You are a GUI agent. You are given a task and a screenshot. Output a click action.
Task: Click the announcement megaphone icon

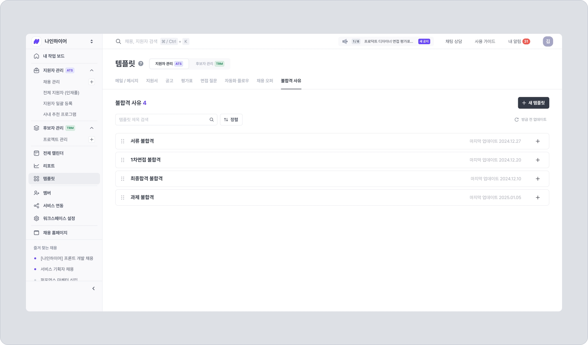[x=345, y=41]
